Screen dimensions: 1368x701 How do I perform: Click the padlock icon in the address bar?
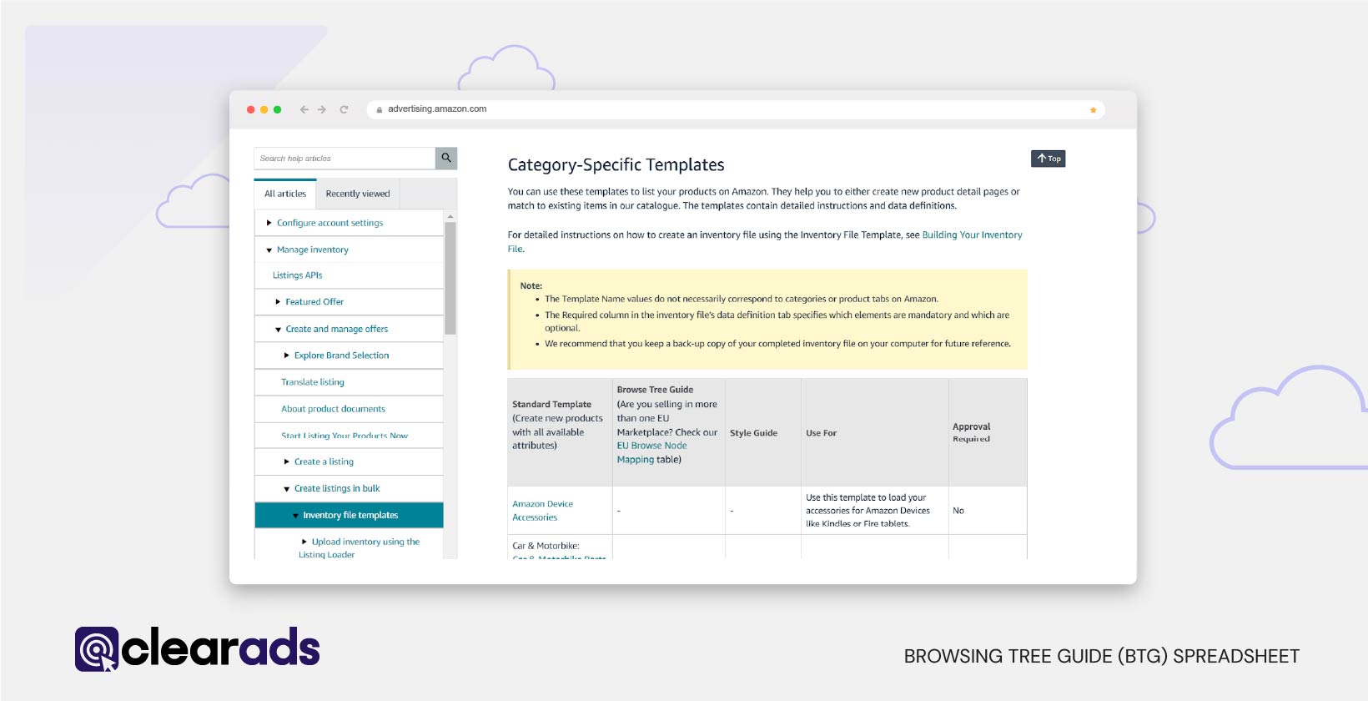(x=380, y=109)
